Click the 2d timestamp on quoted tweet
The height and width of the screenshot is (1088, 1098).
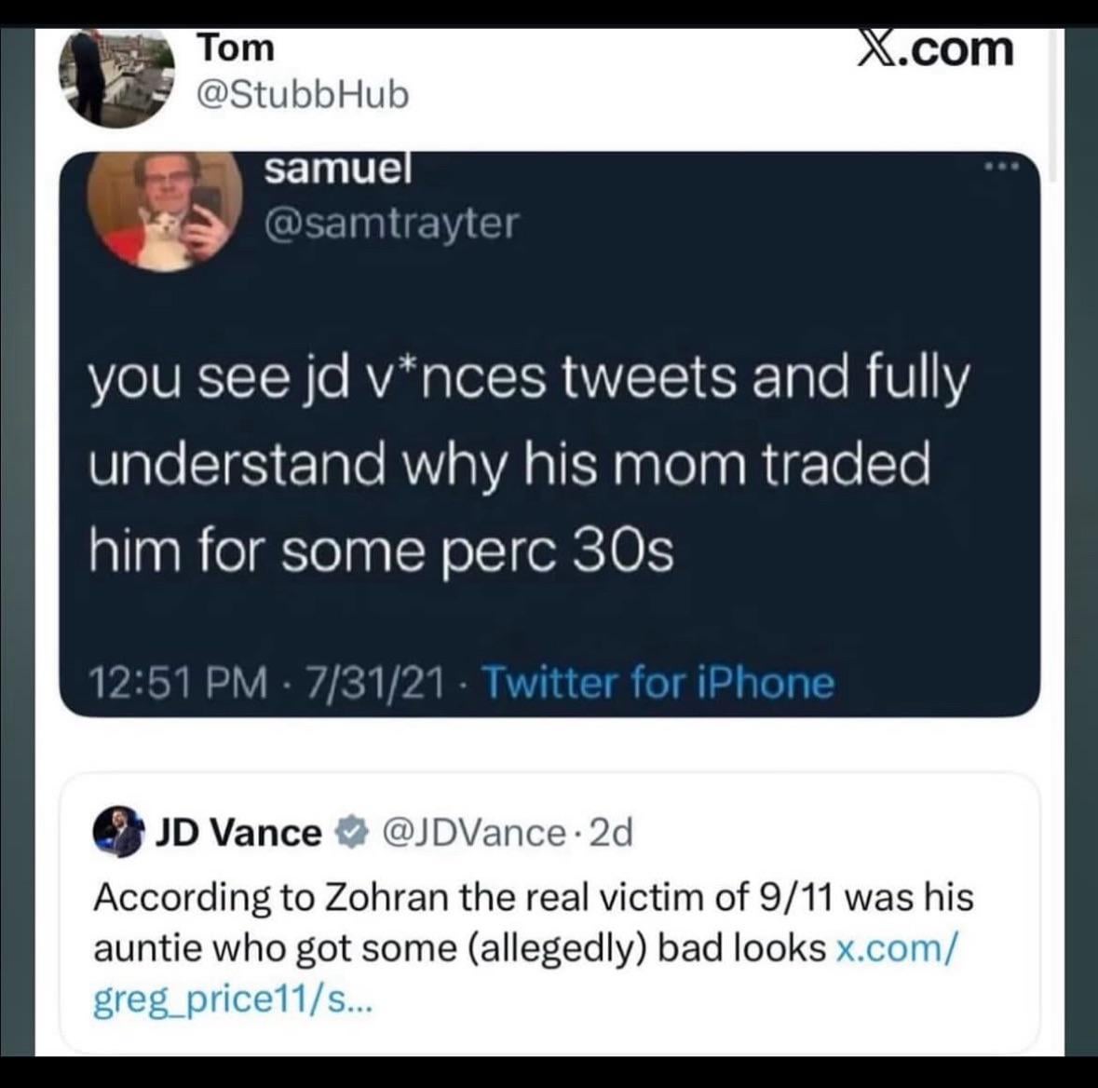611,832
